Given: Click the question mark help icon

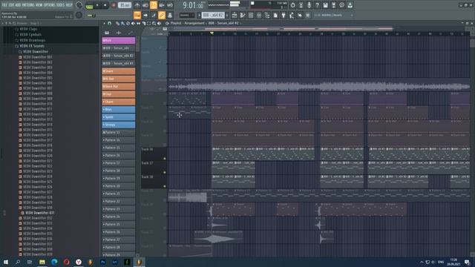Looking at the screenshot, I should point(317,5).
